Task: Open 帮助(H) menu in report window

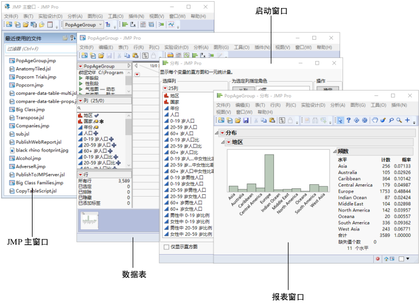Action: 265,112
